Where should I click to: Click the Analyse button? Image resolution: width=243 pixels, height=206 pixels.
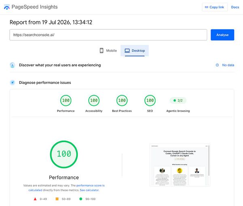pos(222,35)
